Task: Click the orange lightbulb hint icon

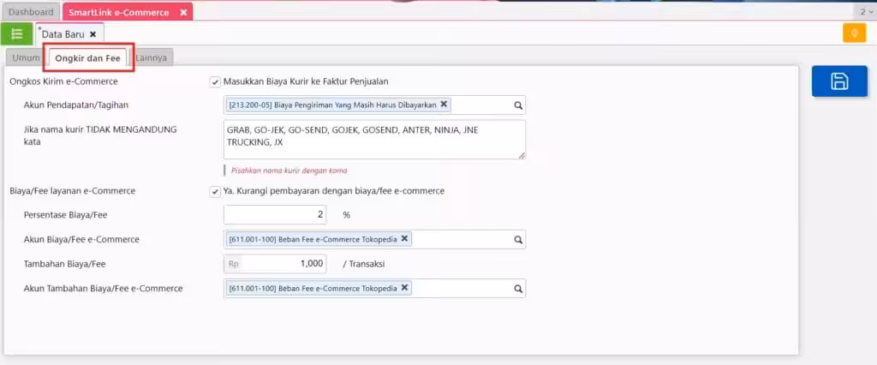Action: (x=854, y=33)
